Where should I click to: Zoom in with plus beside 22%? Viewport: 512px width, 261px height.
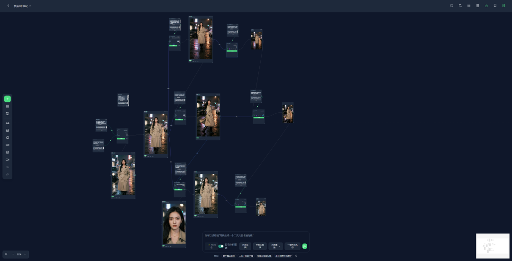pyautogui.click(x=25, y=254)
